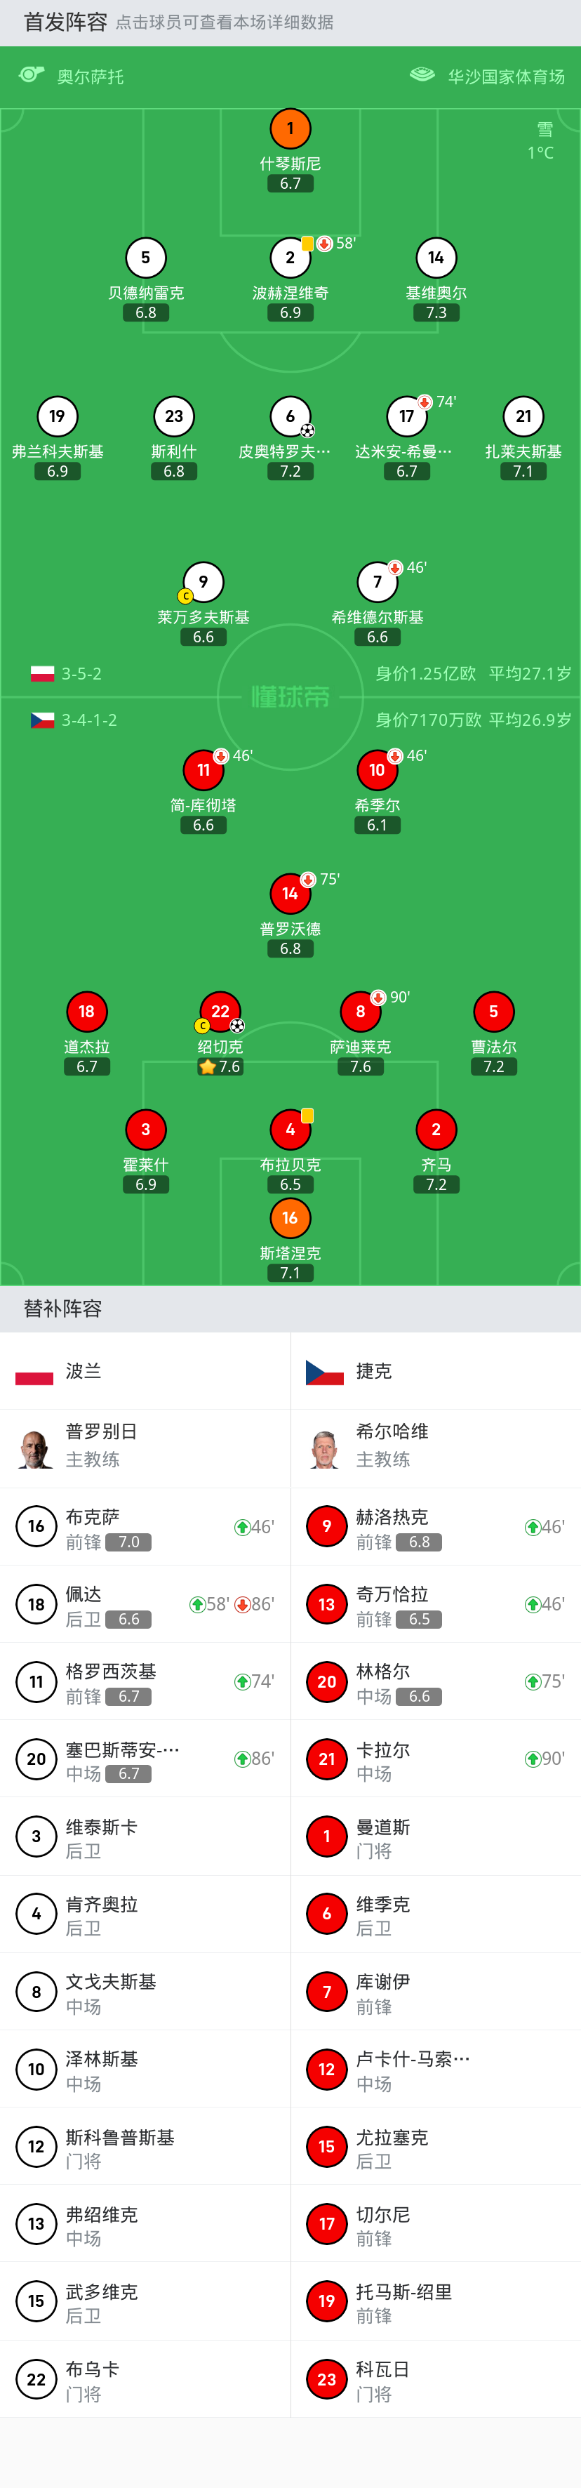Tap captain 莱万多夫斯基's number 9 circle

[203, 581]
